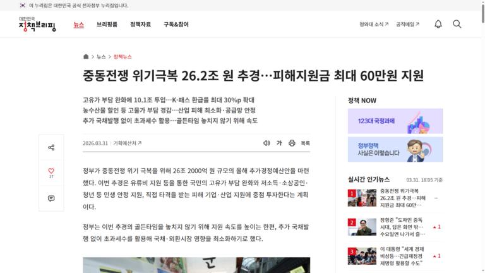485x273 pixels.
Task: Open headline 이 대통령 세계 경제 비상등
Action: click(x=402, y=256)
